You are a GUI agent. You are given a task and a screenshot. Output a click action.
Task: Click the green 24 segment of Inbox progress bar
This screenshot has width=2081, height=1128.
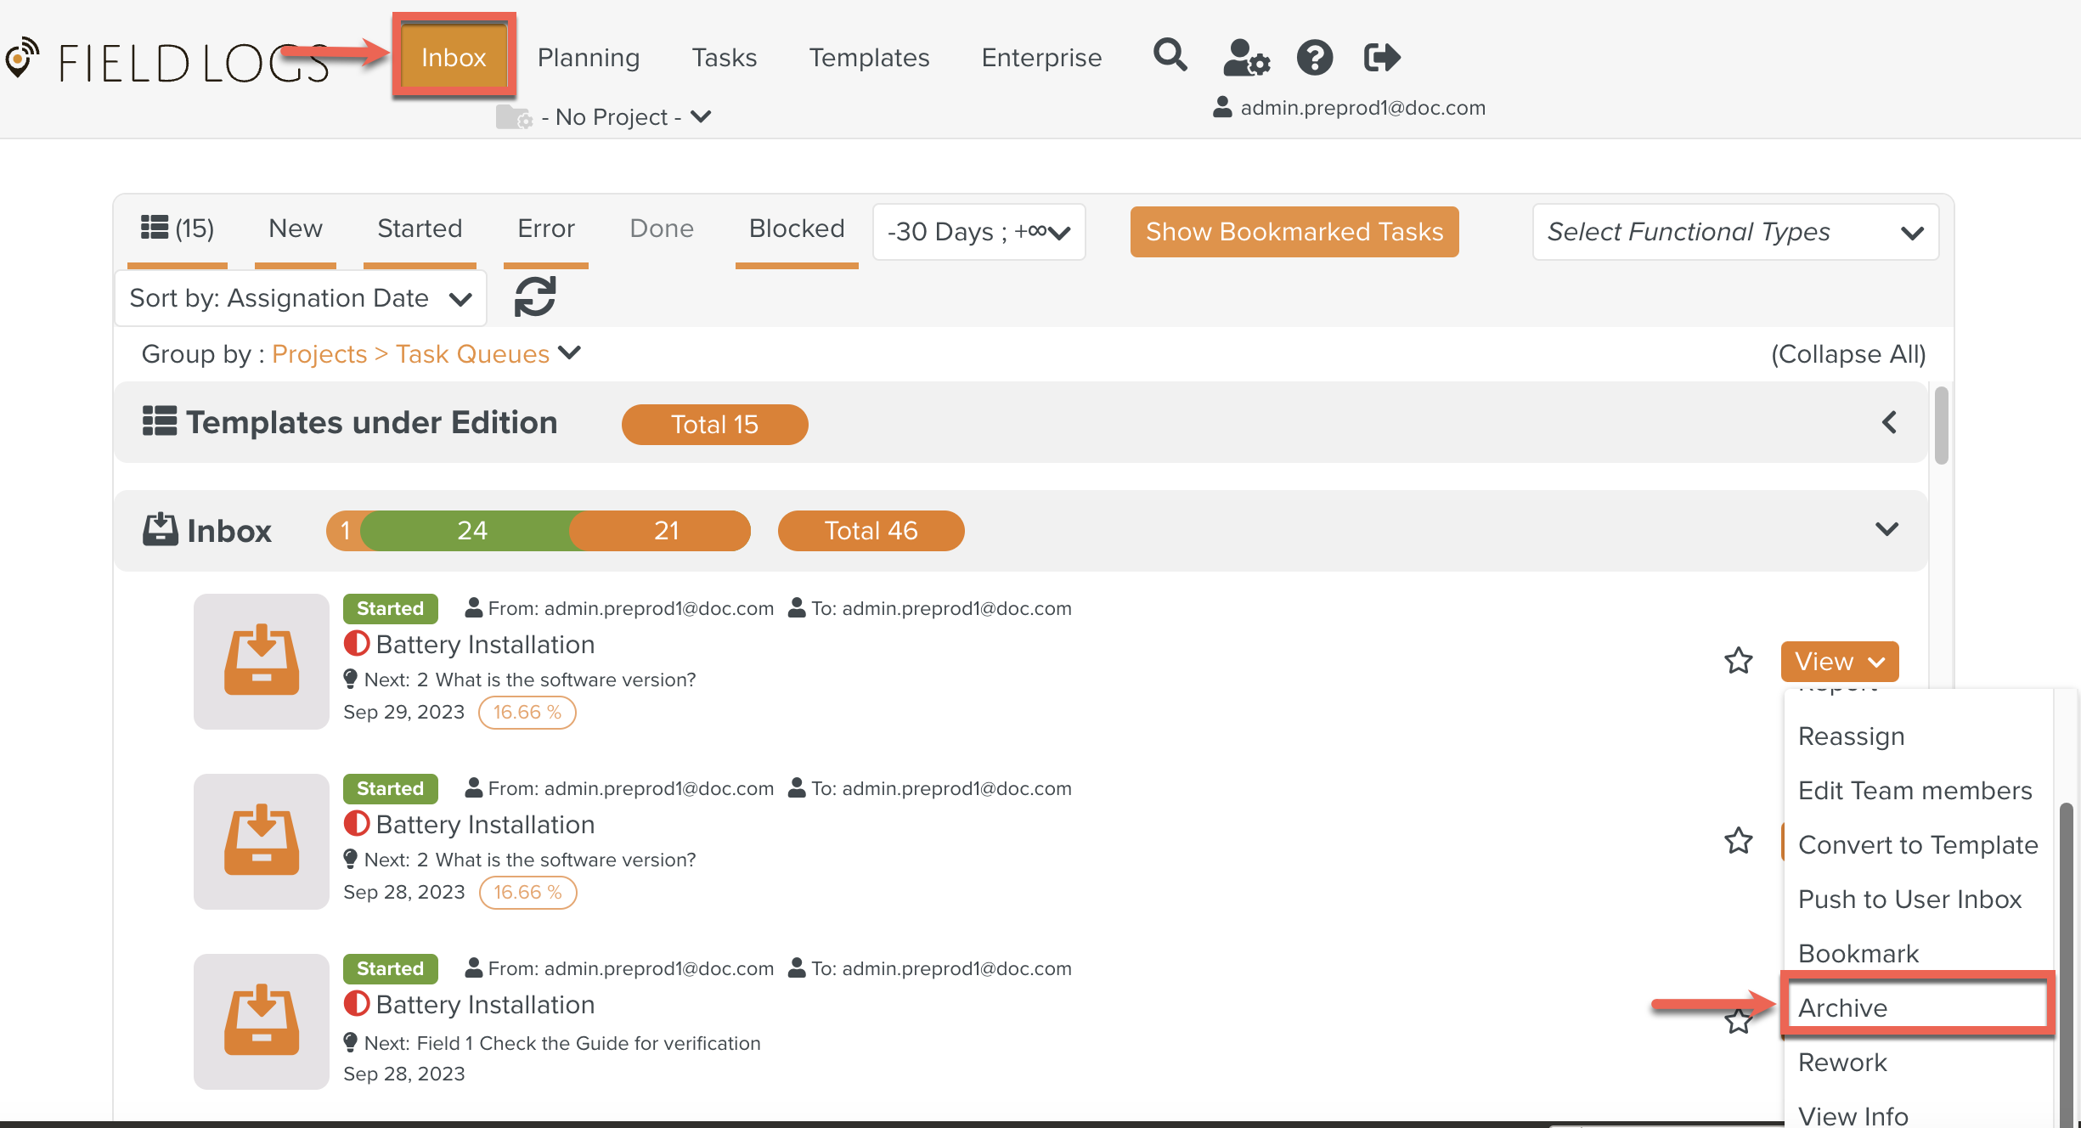click(x=471, y=531)
